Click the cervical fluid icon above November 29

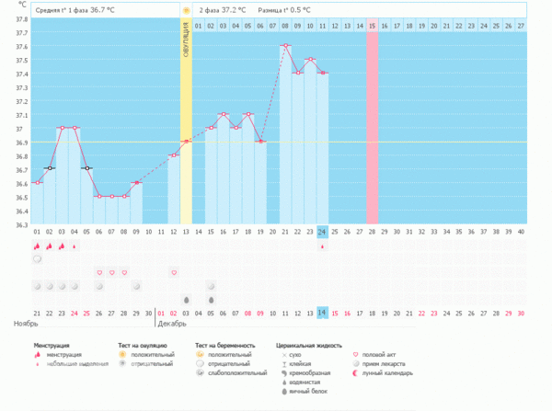click(x=137, y=287)
